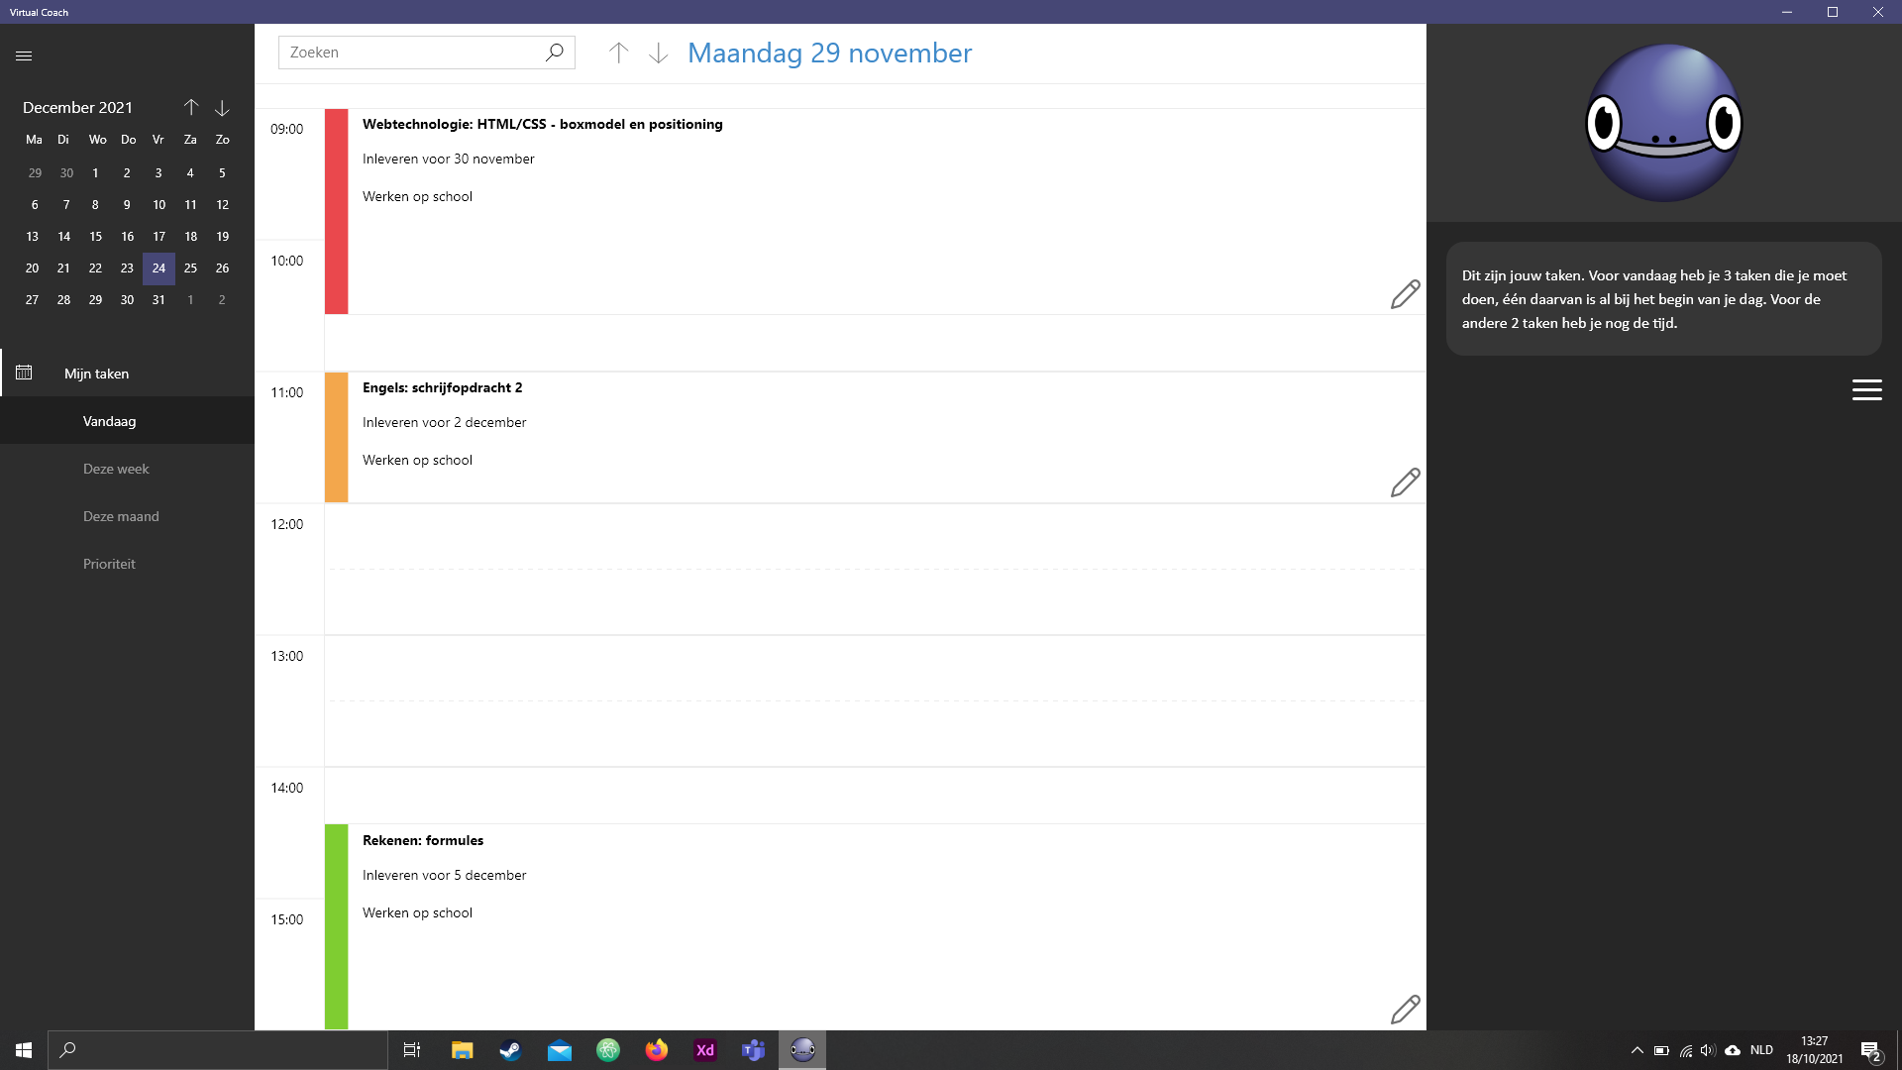Open Mail from the taskbar
The height and width of the screenshot is (1070, 1902).
pos(559,1050)
